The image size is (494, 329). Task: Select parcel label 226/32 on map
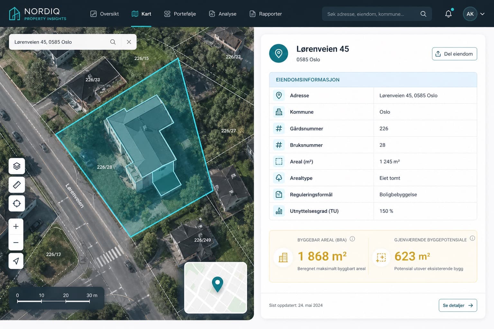coord(233,57)
